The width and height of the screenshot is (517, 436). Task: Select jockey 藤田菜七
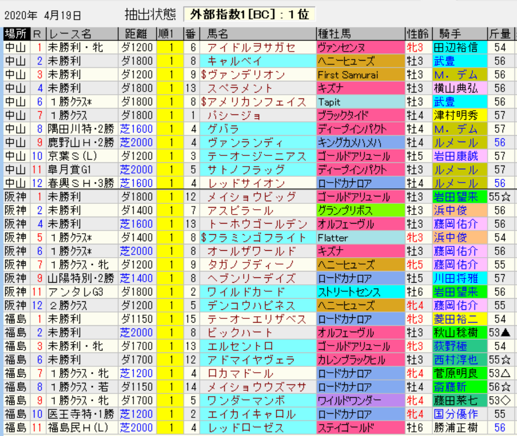455,400
